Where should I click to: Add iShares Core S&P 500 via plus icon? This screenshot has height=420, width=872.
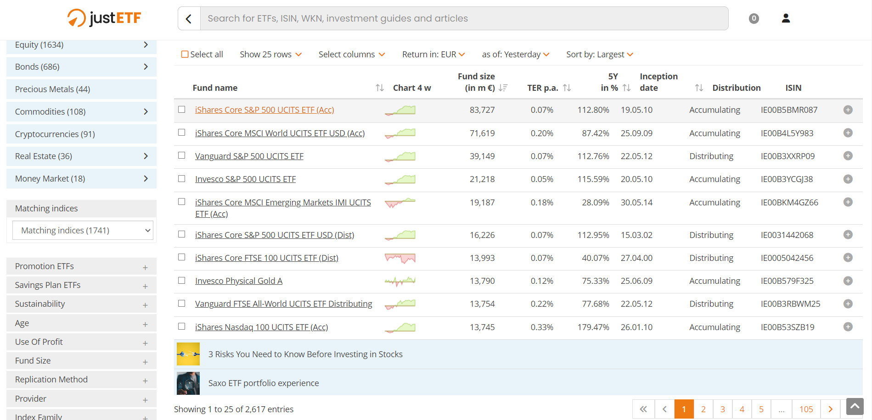[848, 111]
